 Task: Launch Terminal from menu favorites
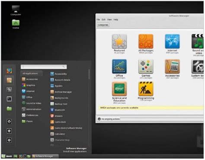(10, 99)
